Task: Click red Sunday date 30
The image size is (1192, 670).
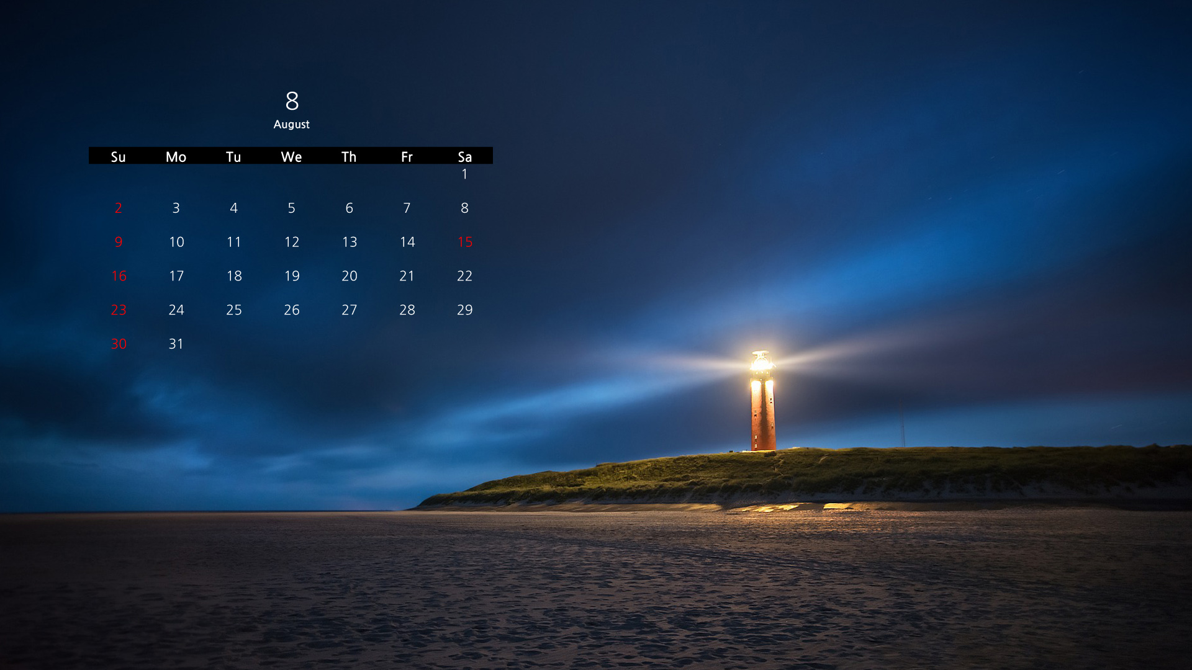Action: [119, 344]
